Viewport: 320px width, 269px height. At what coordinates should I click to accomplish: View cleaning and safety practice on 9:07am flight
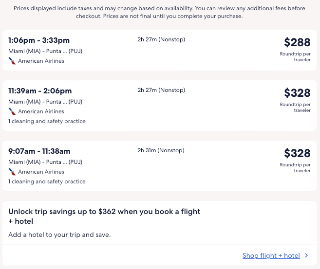pos(47,181)
